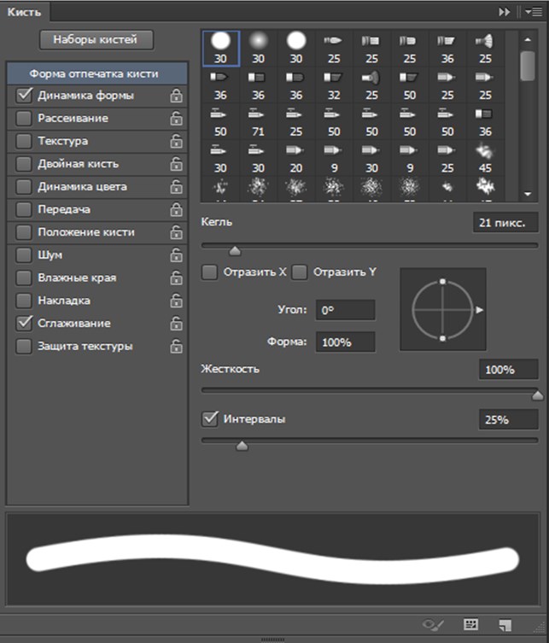Click the brush stroke preview area
The height and width of the screenshot is (643, 549).
[272, 559]
